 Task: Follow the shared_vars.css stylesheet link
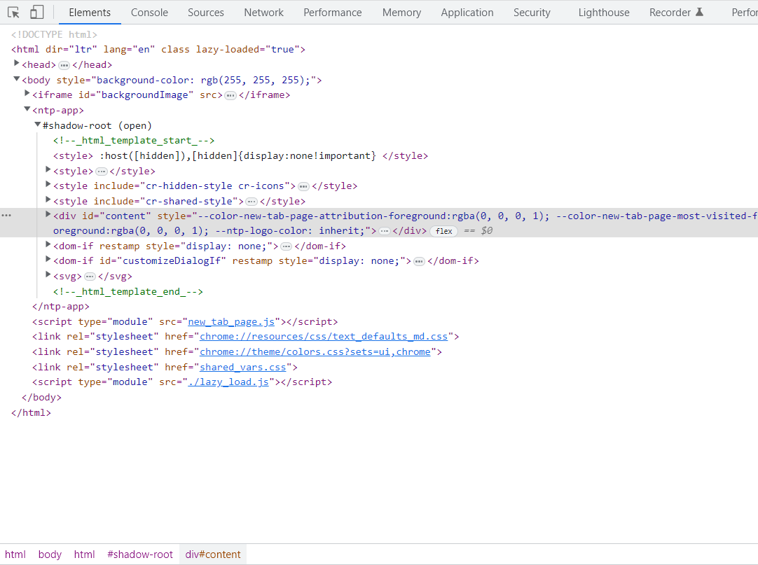click(x=242, y=366)
